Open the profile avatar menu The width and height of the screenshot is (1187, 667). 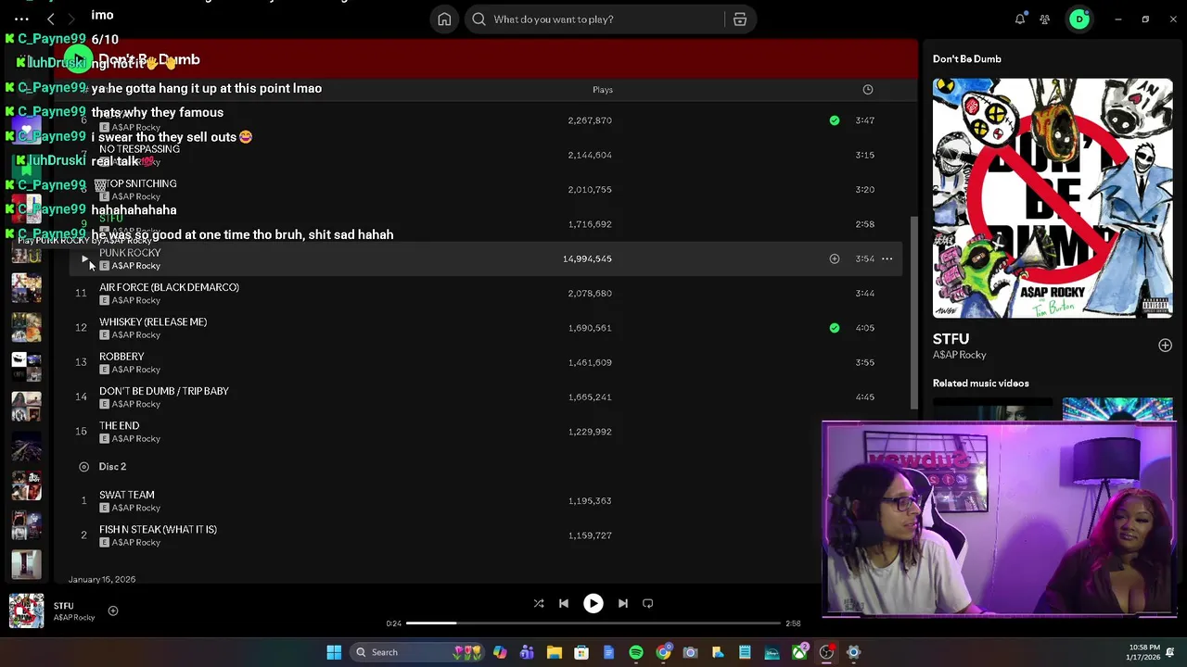point(1079,19)
